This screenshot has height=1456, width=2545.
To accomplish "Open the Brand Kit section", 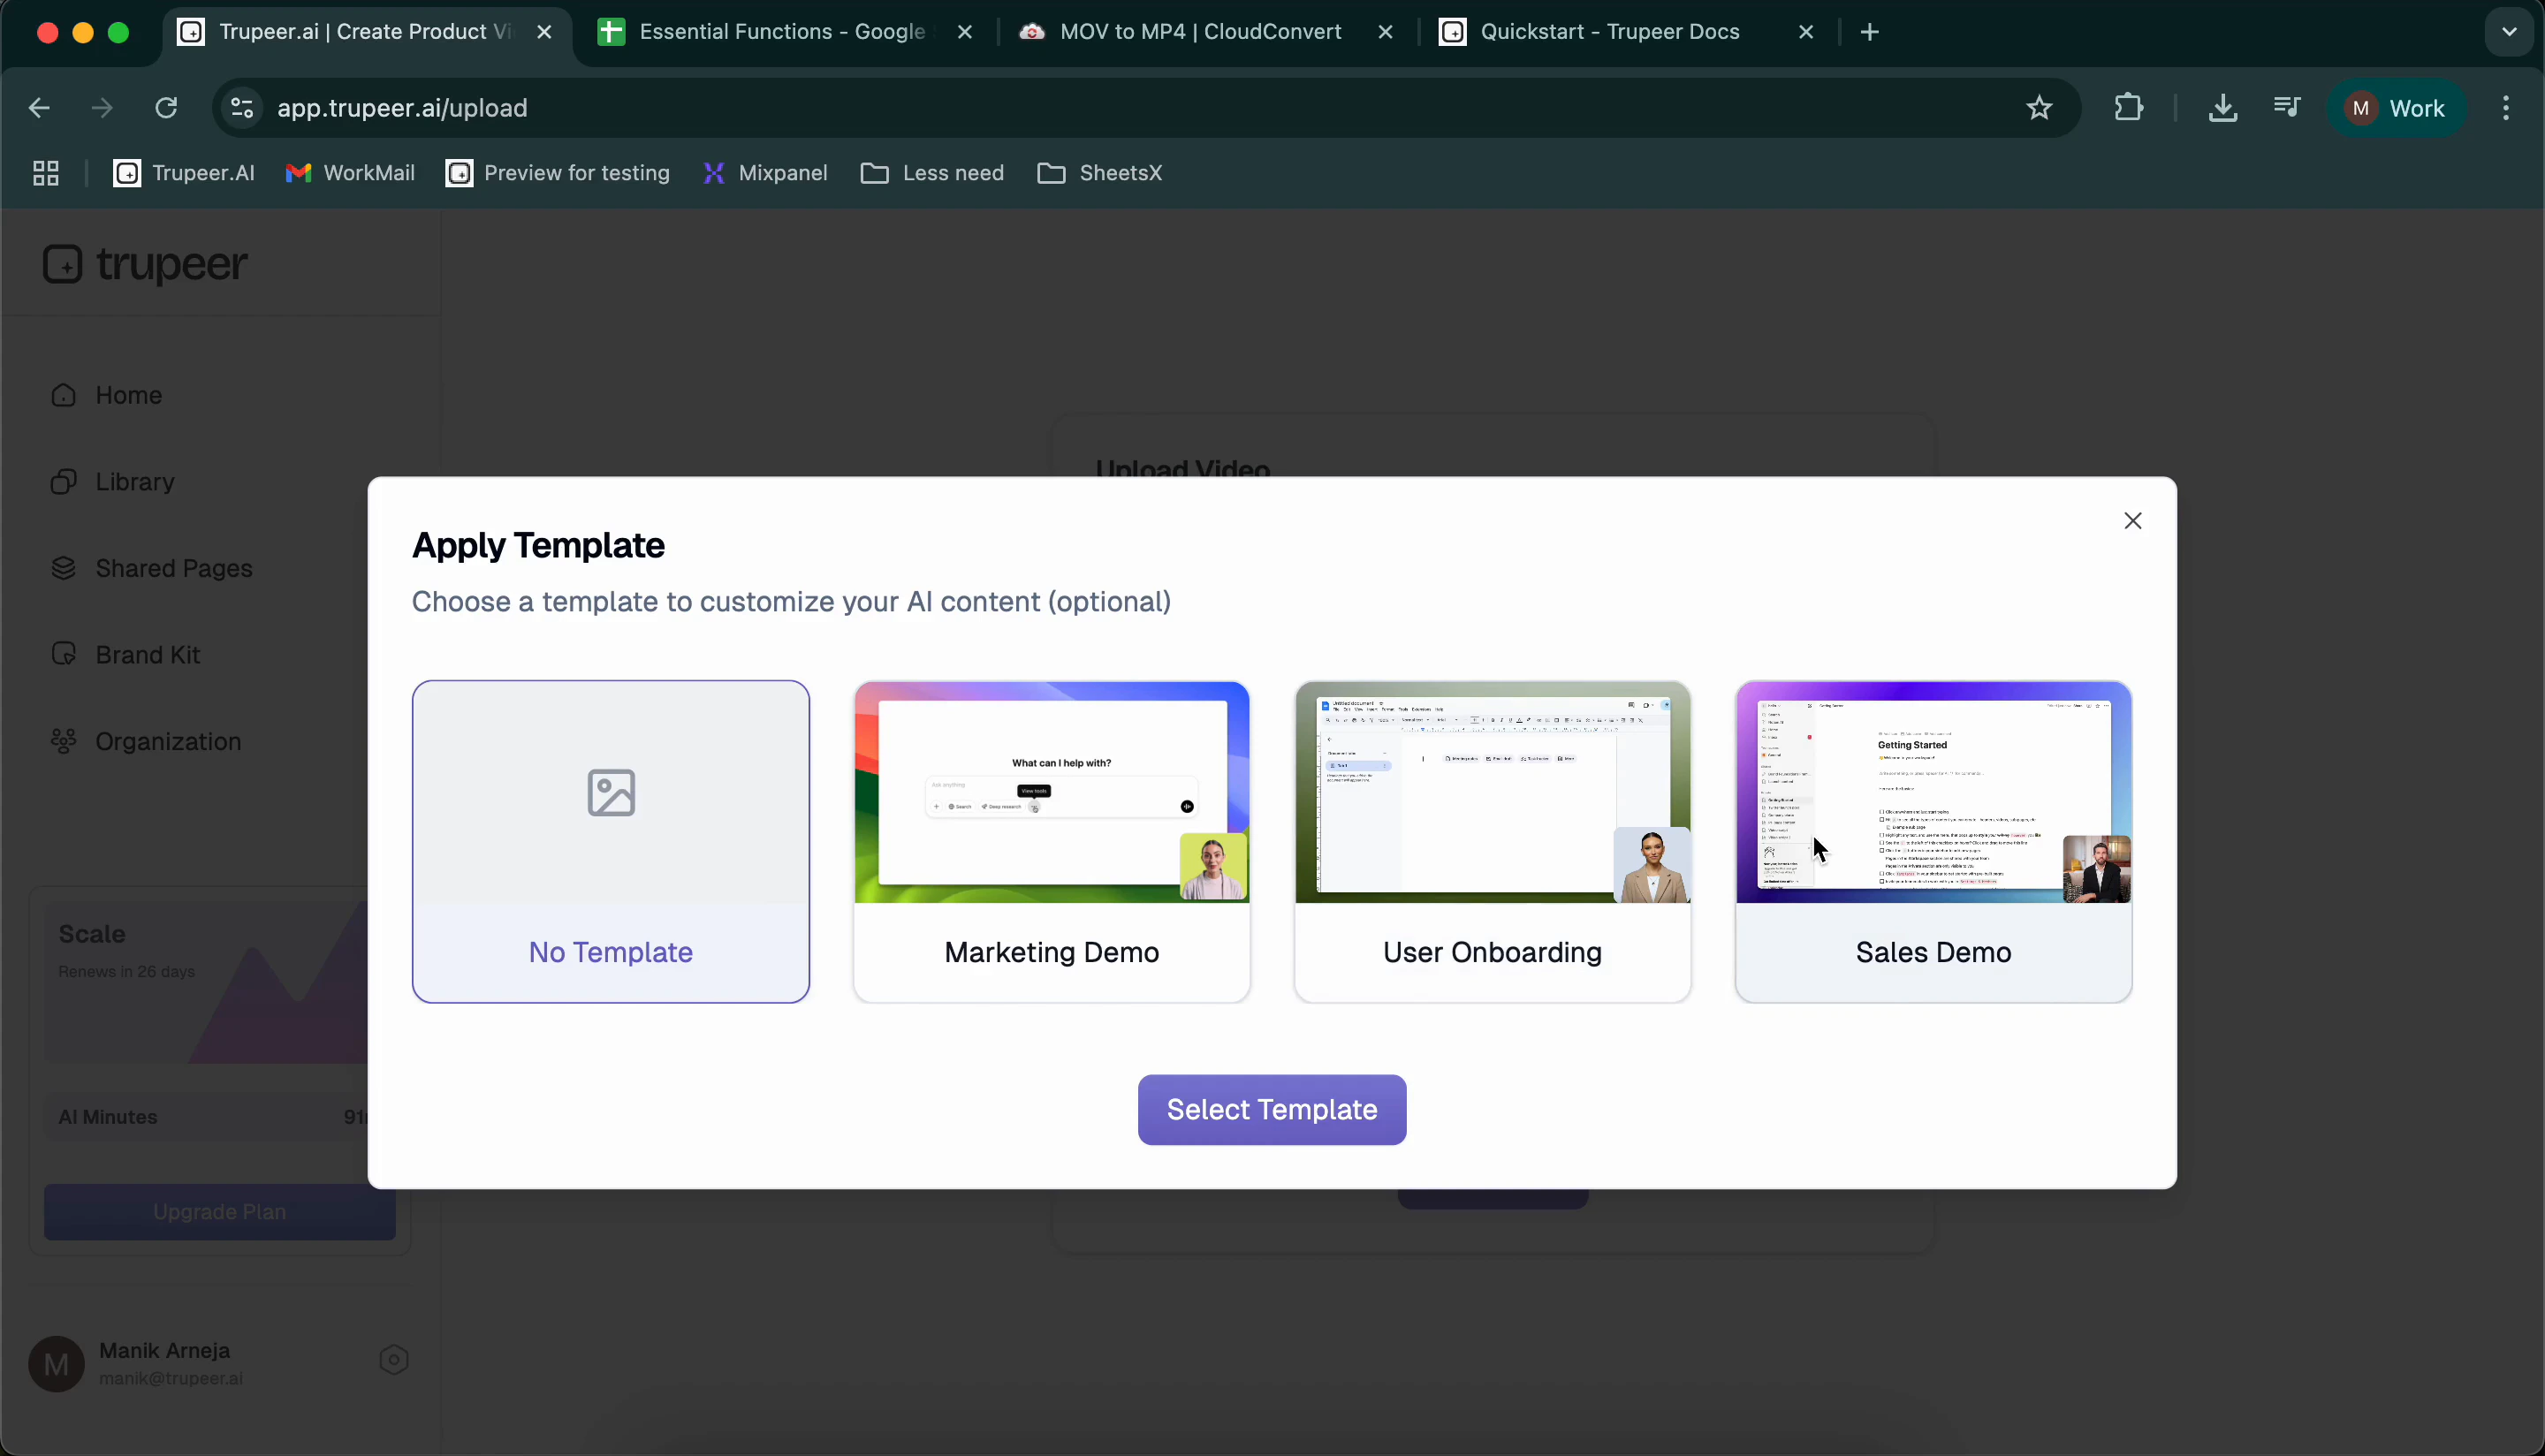I will (148, 654).
